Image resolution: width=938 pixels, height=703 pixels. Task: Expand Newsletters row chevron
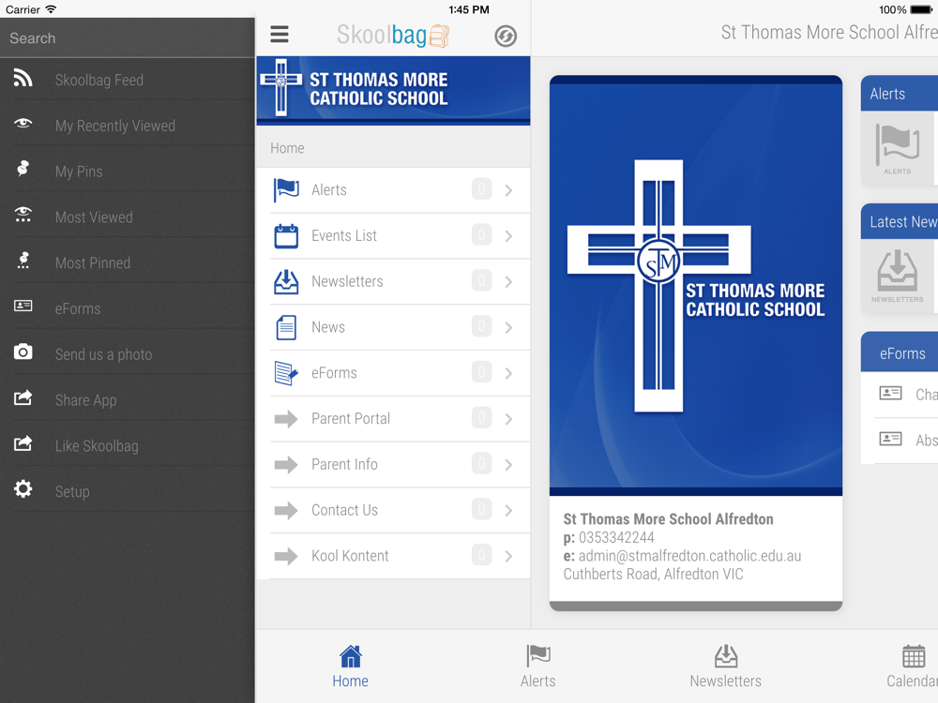[x=508, y=281]
